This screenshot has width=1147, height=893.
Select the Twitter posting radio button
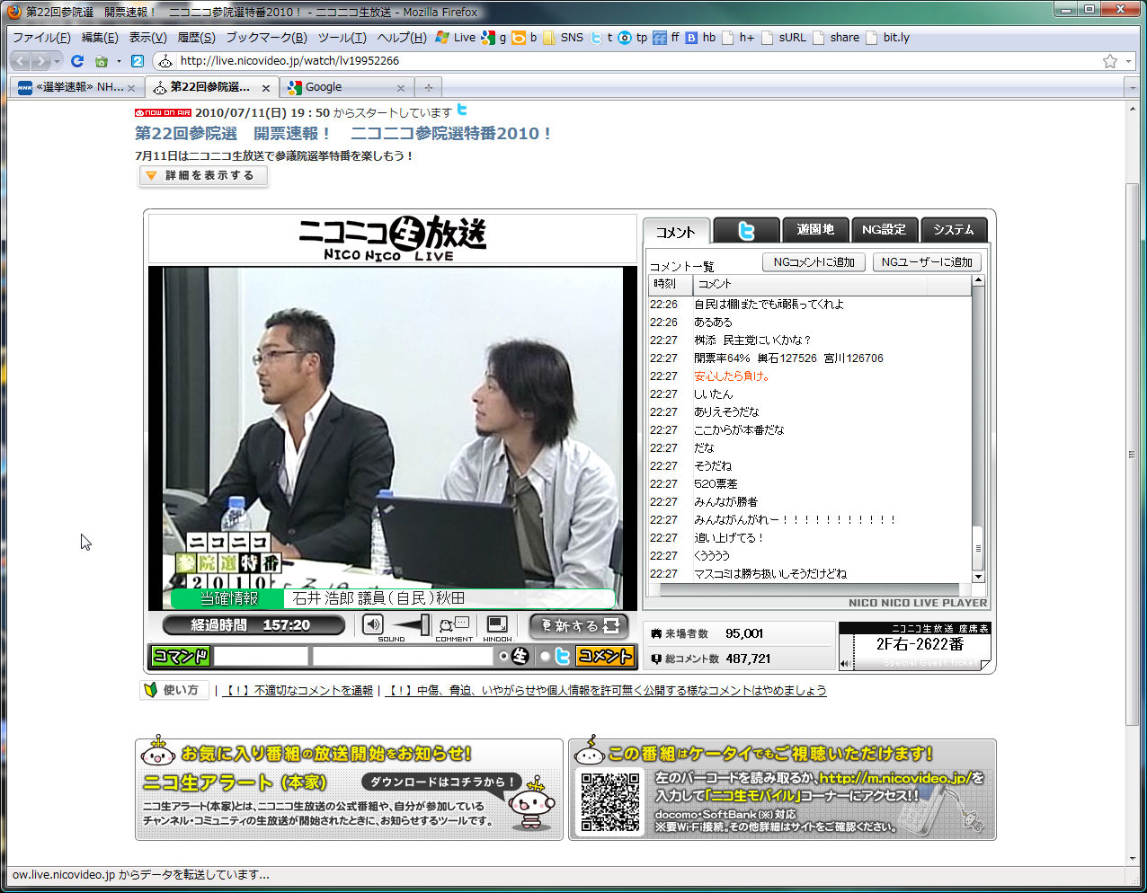(545, 657)
